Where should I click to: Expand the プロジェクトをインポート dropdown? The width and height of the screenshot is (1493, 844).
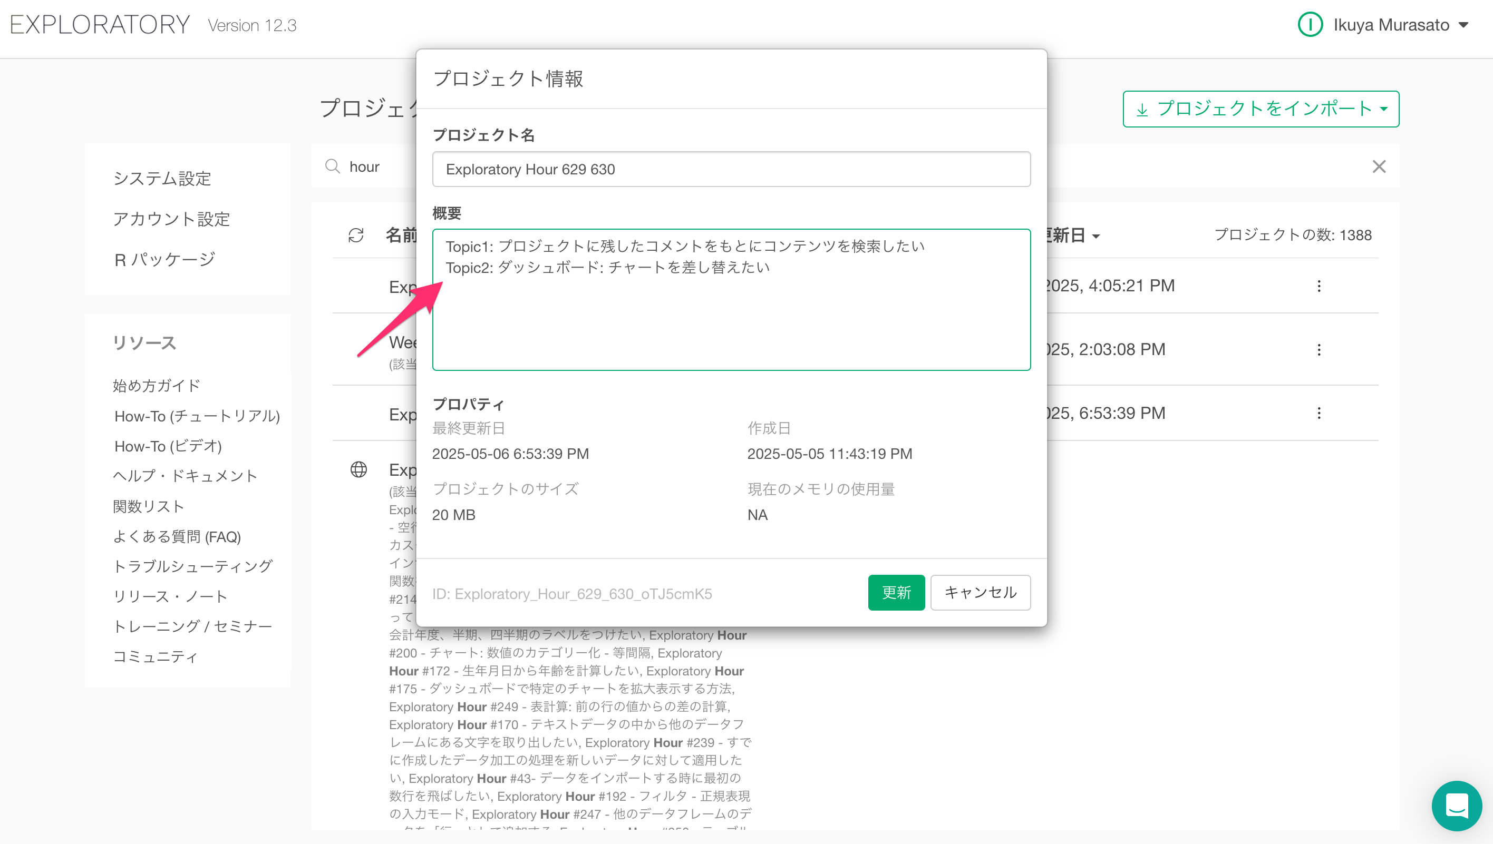1261,109
